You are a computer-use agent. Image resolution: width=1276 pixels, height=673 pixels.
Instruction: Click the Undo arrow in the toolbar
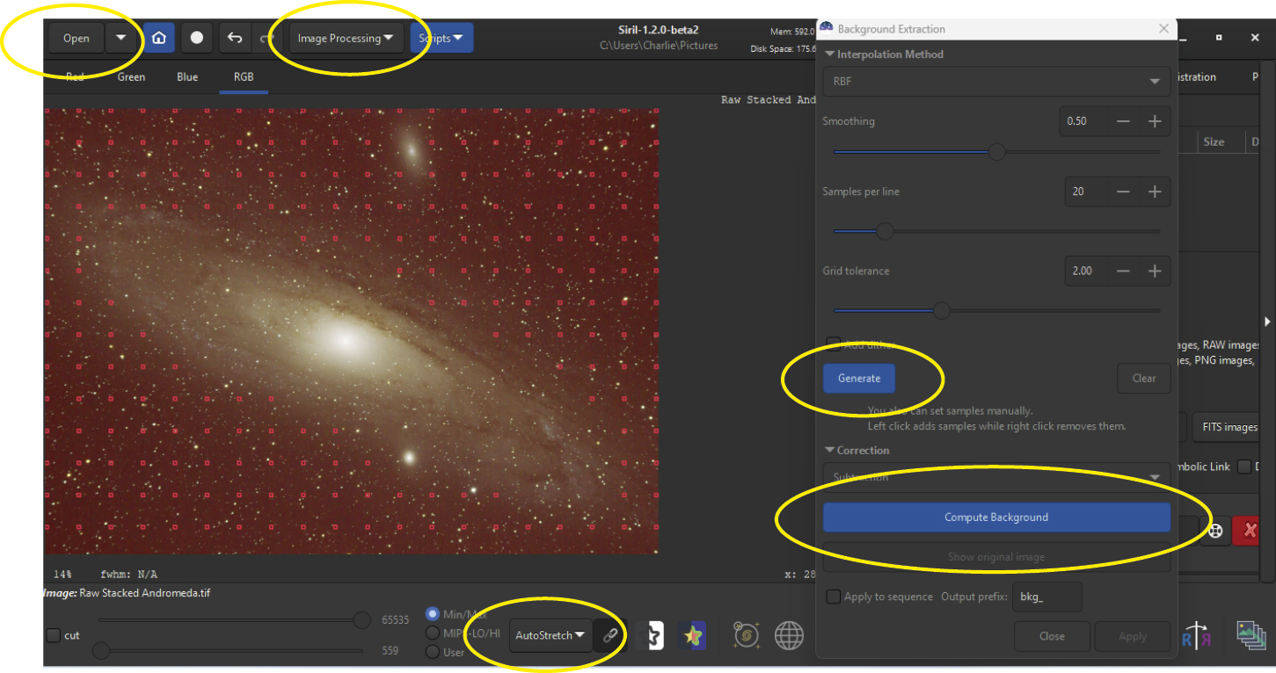[x=234, y=38]
